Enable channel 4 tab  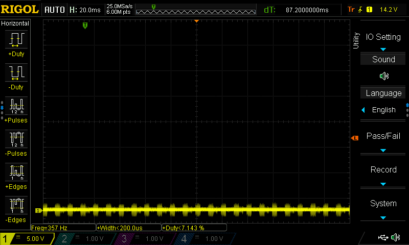tap(205, 238)
